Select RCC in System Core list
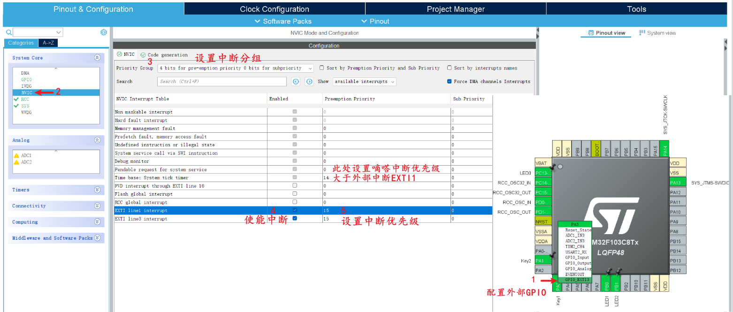This screenshot has width=733, height=312. point(25,99)
